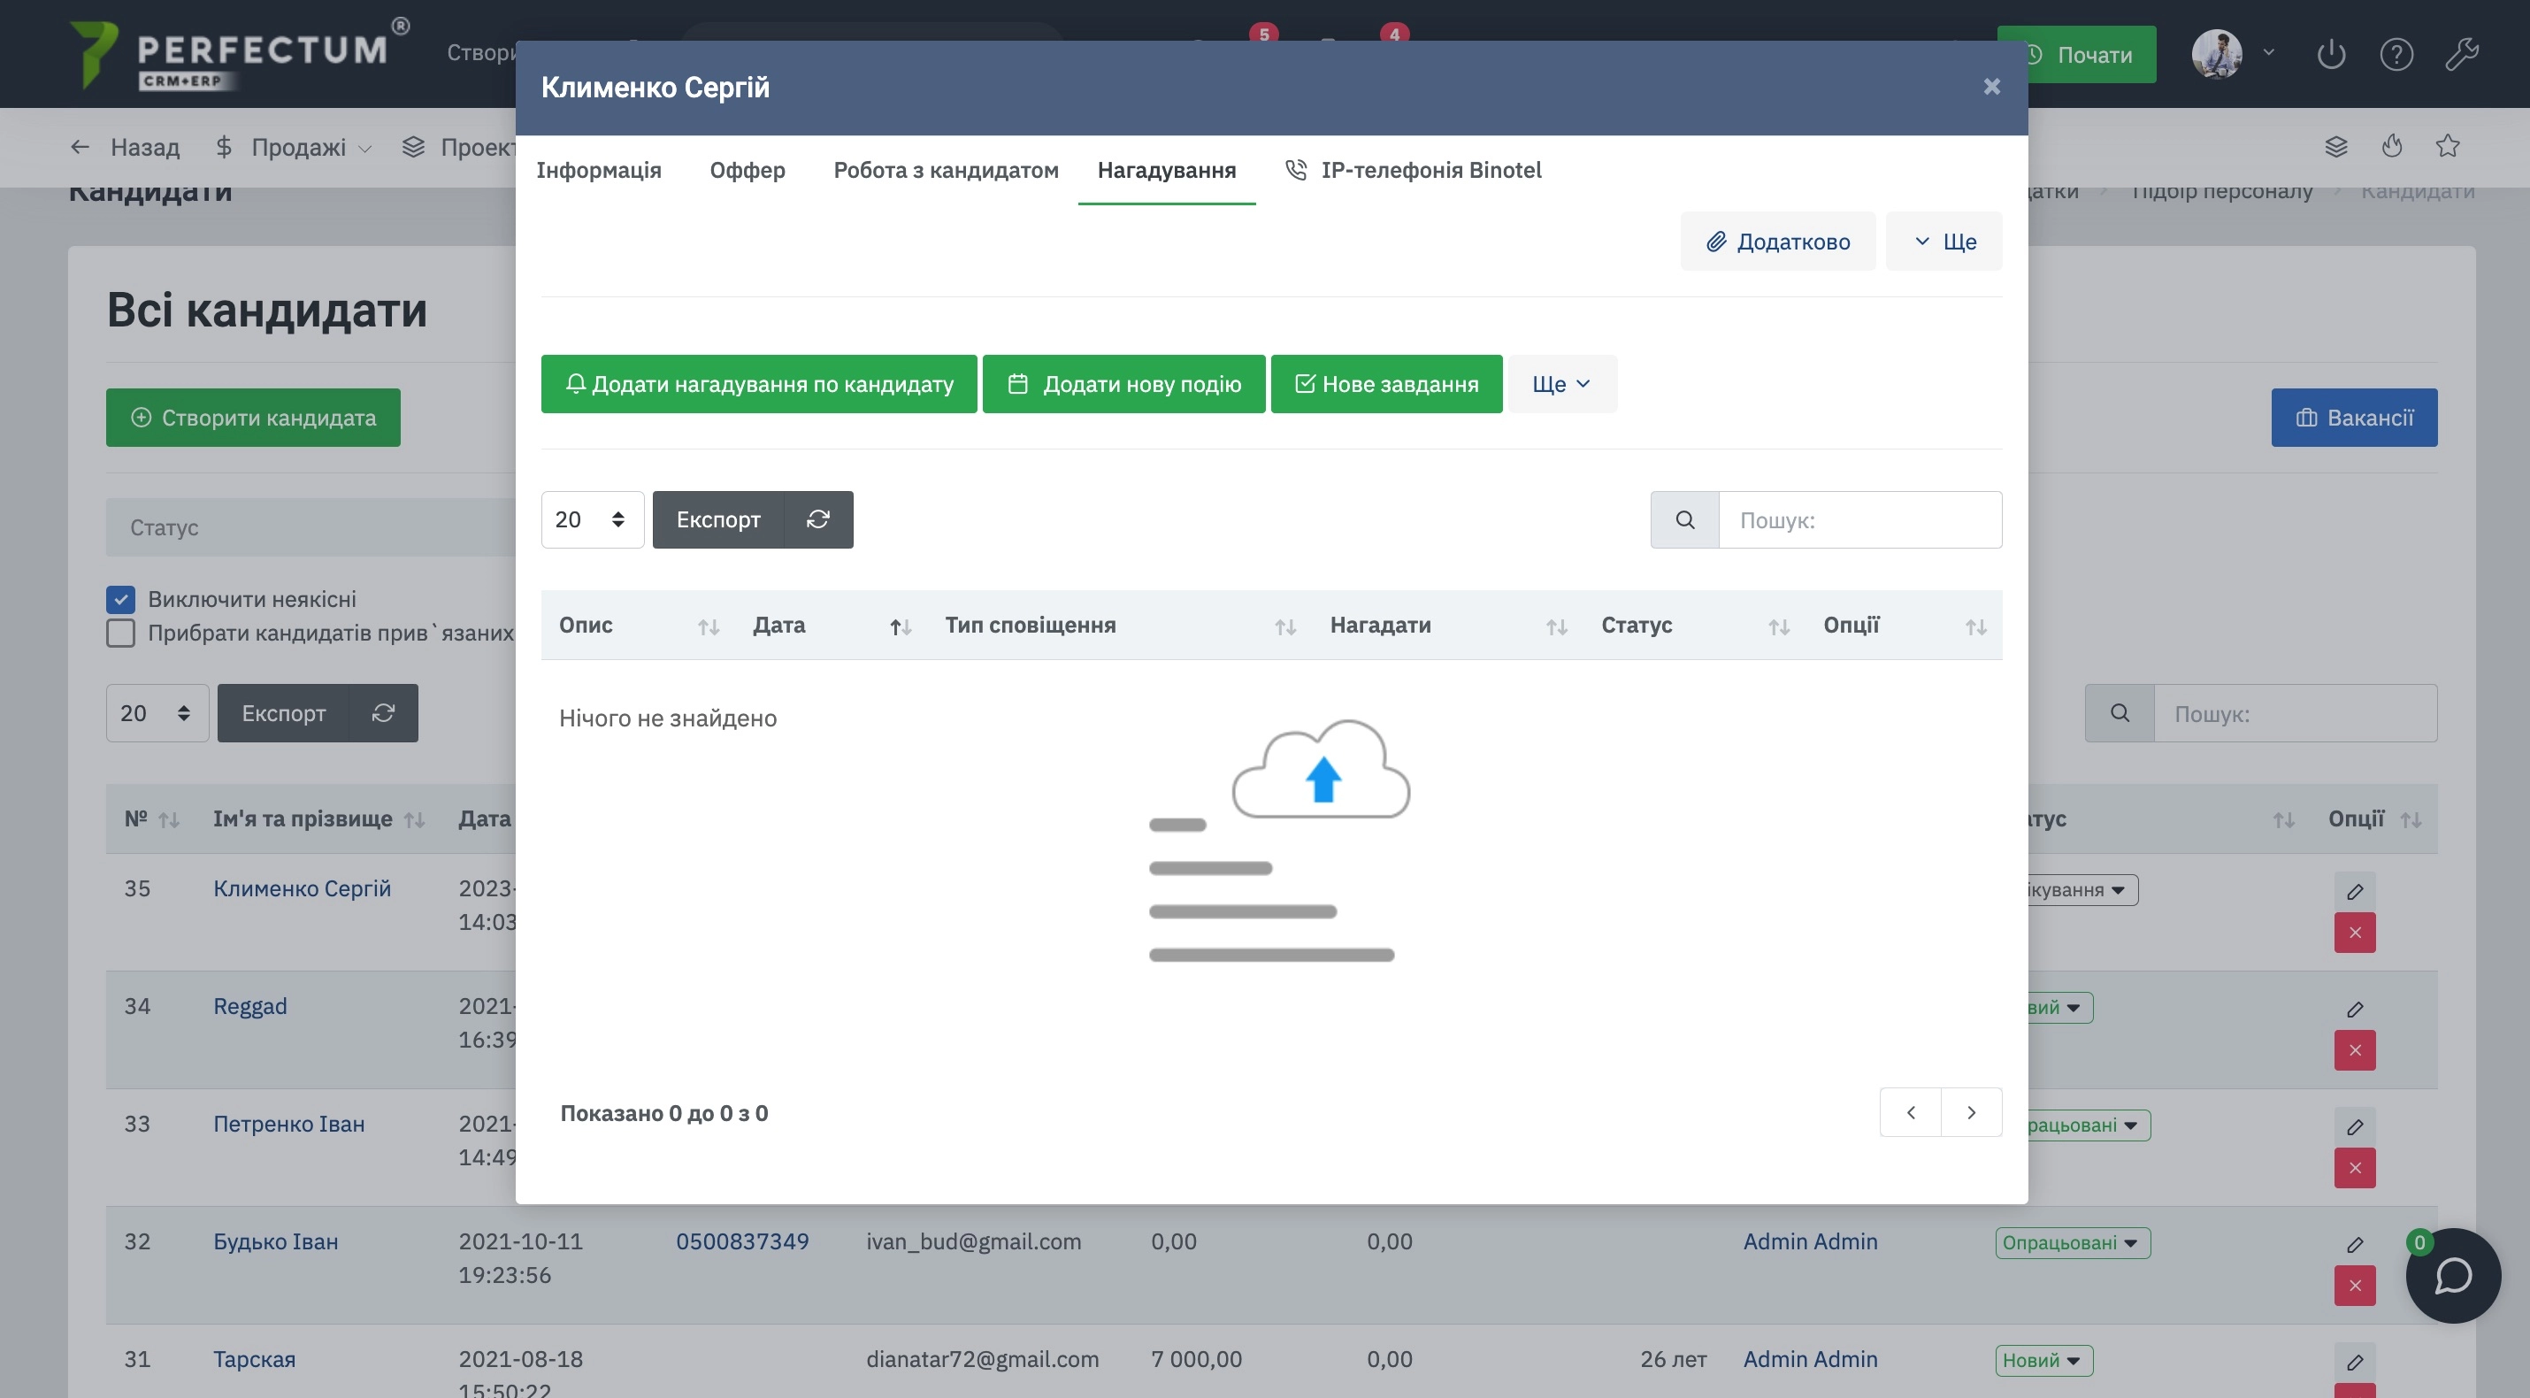Open the wrench settings icon

[2461, 54]
